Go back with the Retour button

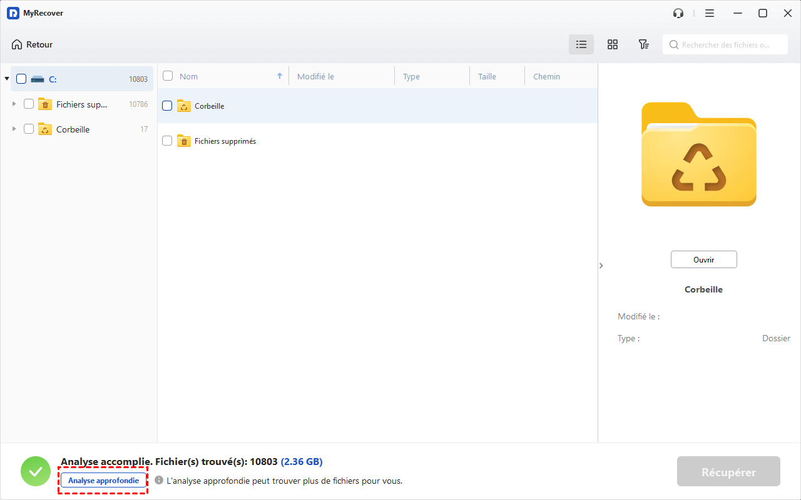(32, 44)
